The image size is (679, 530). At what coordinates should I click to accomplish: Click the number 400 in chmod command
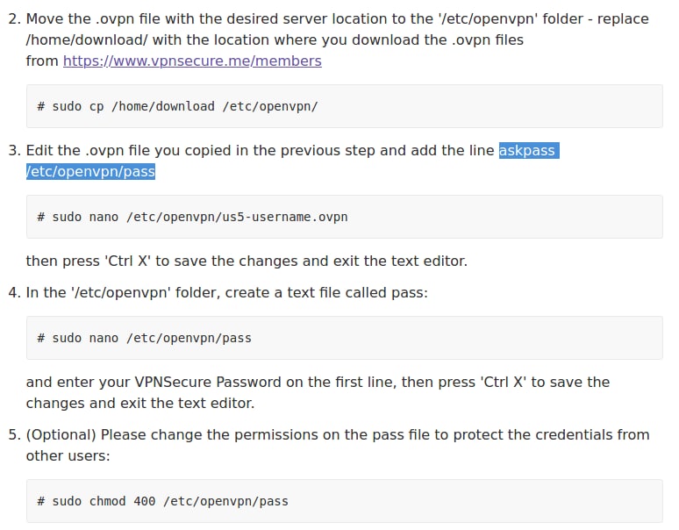point(145,501)
